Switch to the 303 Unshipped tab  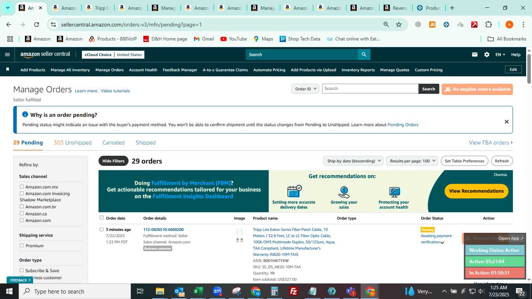coord(72,142)
